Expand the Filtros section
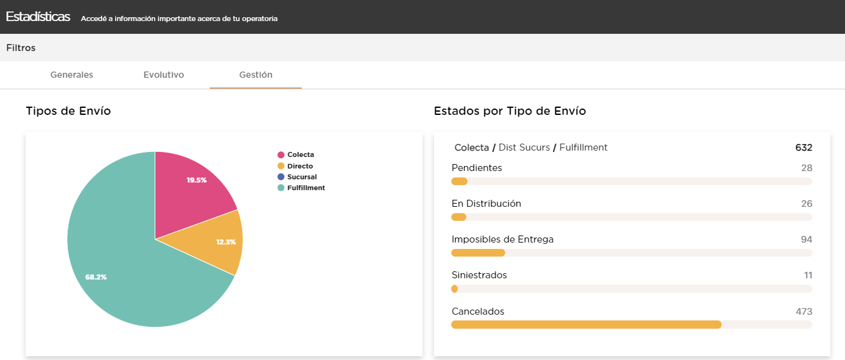 pyautogui.click(x=21, y=48)
